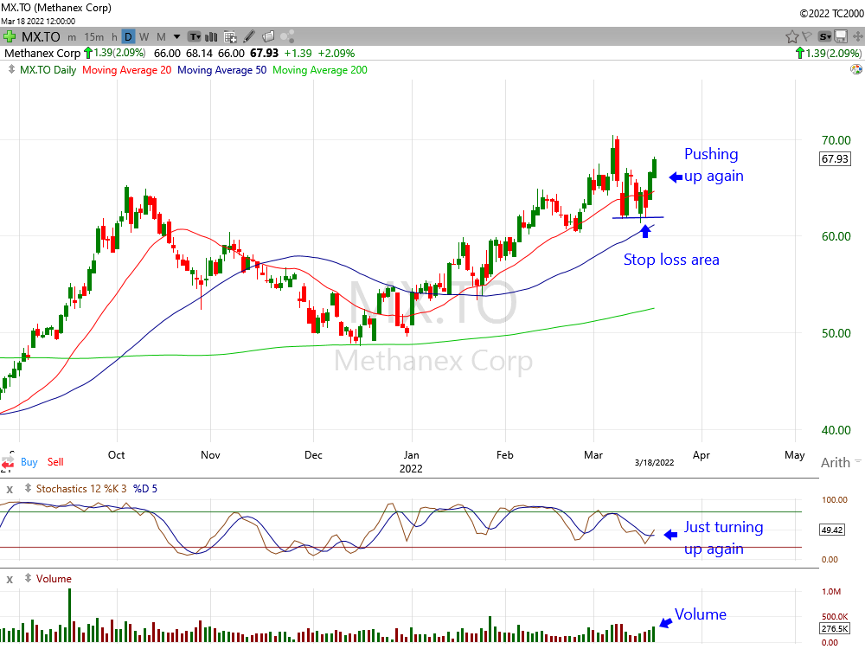The height and width of the screenshot is (649, 865).
Task: Open the timeframe dropdown arrow
Action: [176, 37]
